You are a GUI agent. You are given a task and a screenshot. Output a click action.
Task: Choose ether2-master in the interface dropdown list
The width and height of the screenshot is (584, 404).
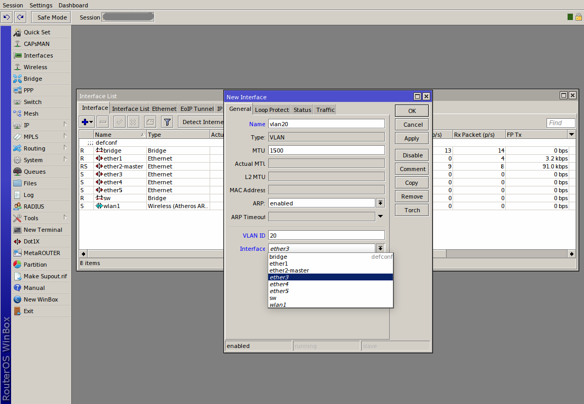(289, 270)
